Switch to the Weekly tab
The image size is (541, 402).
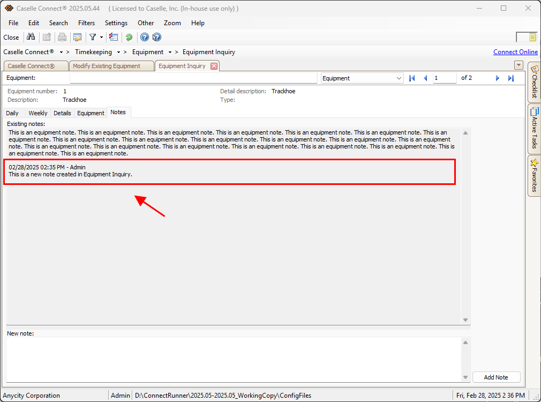tap(37, 113)
